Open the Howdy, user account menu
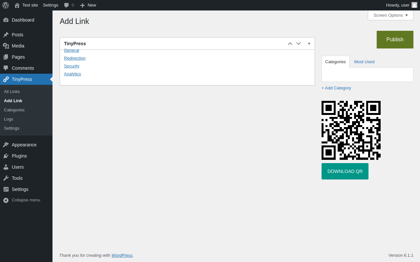 coord(402,5)
